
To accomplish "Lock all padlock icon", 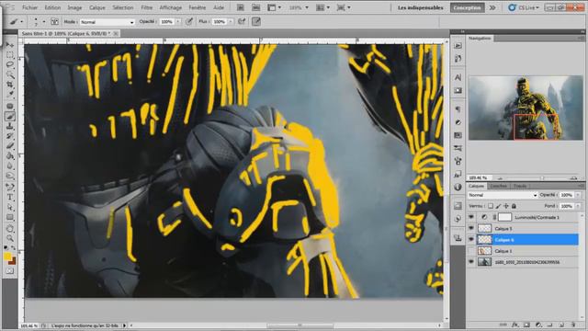I will (514, 206).
